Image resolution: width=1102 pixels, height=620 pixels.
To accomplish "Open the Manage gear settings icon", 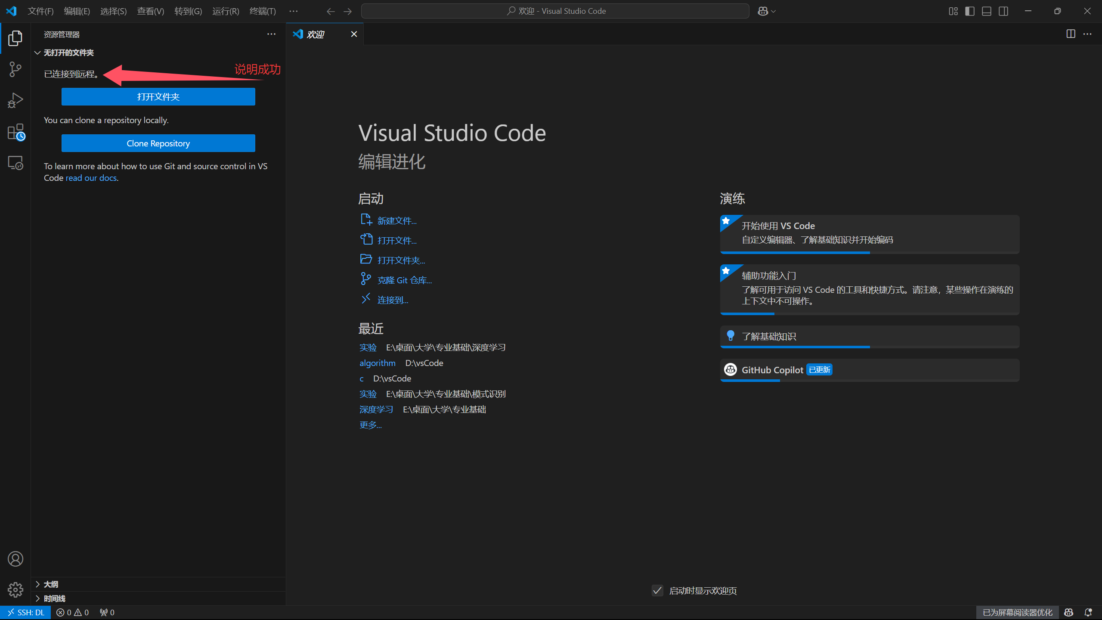I will [15, 589].
